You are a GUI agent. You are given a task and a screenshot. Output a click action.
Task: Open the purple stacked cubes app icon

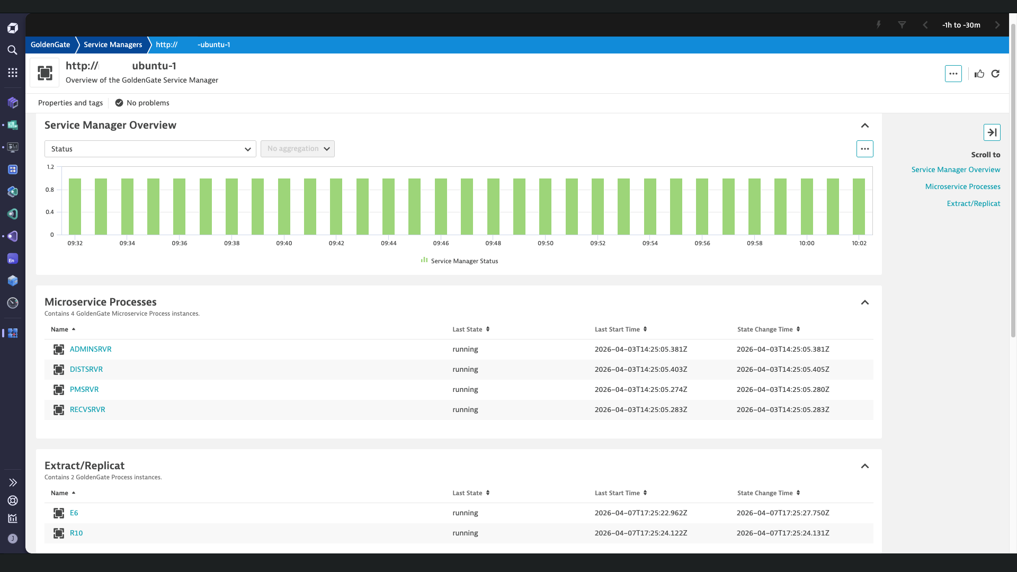[13, 103]
